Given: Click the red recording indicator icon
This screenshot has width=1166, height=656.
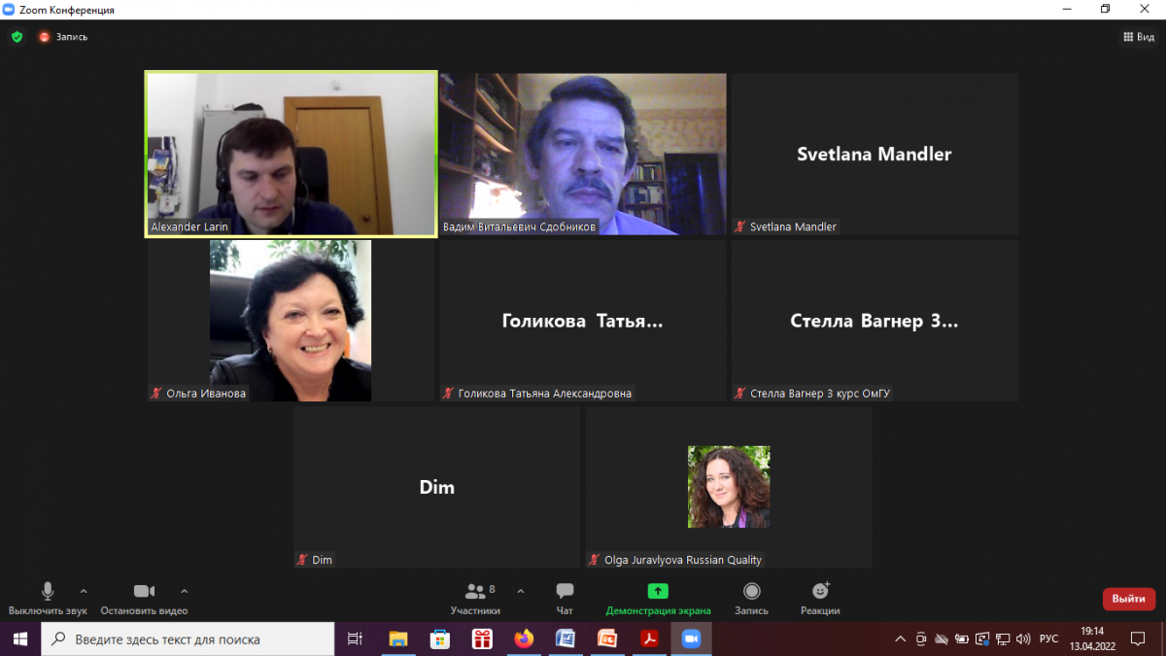Looking at the screenshot, I should 44,37.
